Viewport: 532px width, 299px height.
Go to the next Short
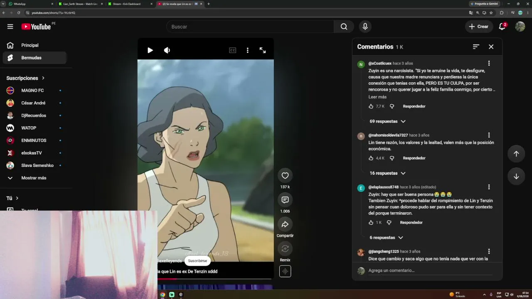[516, 176]
